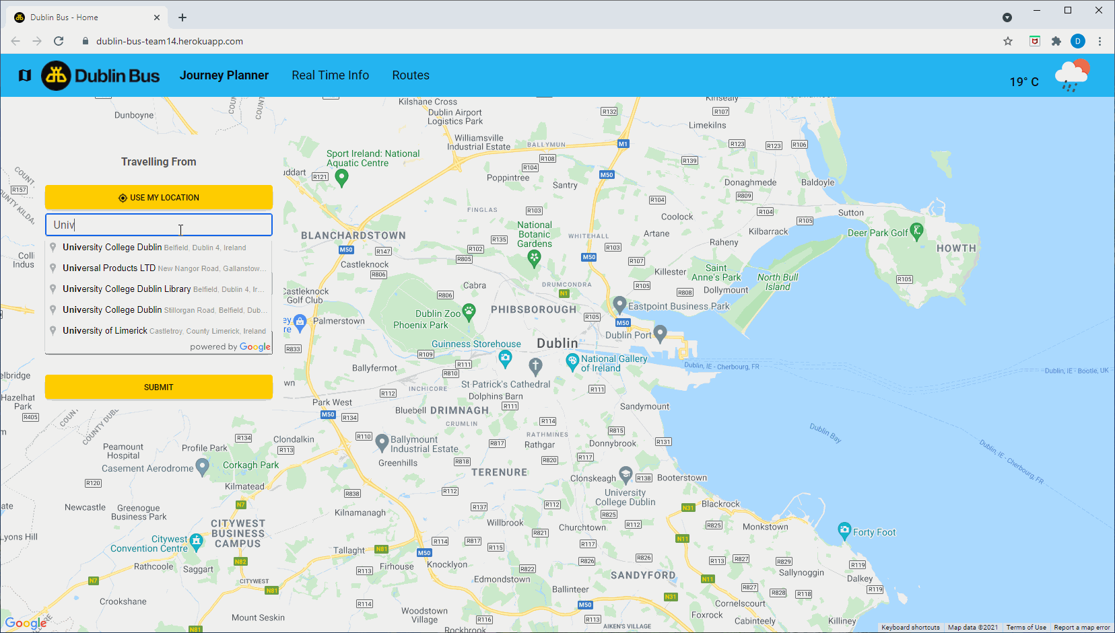Click the Chrome profile avatar D

tap(1078, 41)
